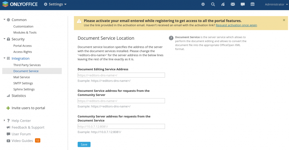This screenshot has width=289, height=150.
Task: Click the search magnifier icon
Action: (x=213, y=4)
